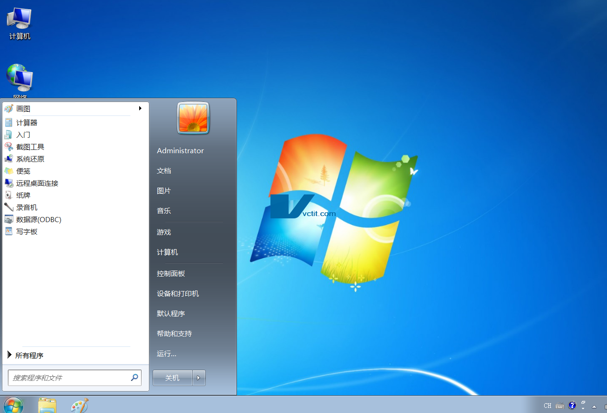This screenshot has height=413, width=607.
Task: Open the Administrator personal folder link
Action: (180, 150)
